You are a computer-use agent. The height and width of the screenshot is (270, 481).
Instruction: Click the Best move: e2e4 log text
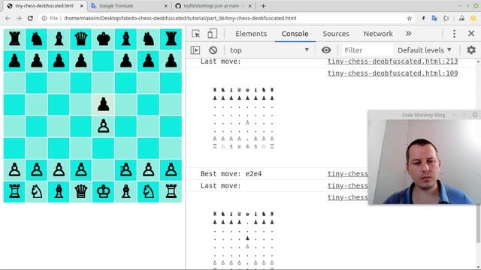click(231, 173)
